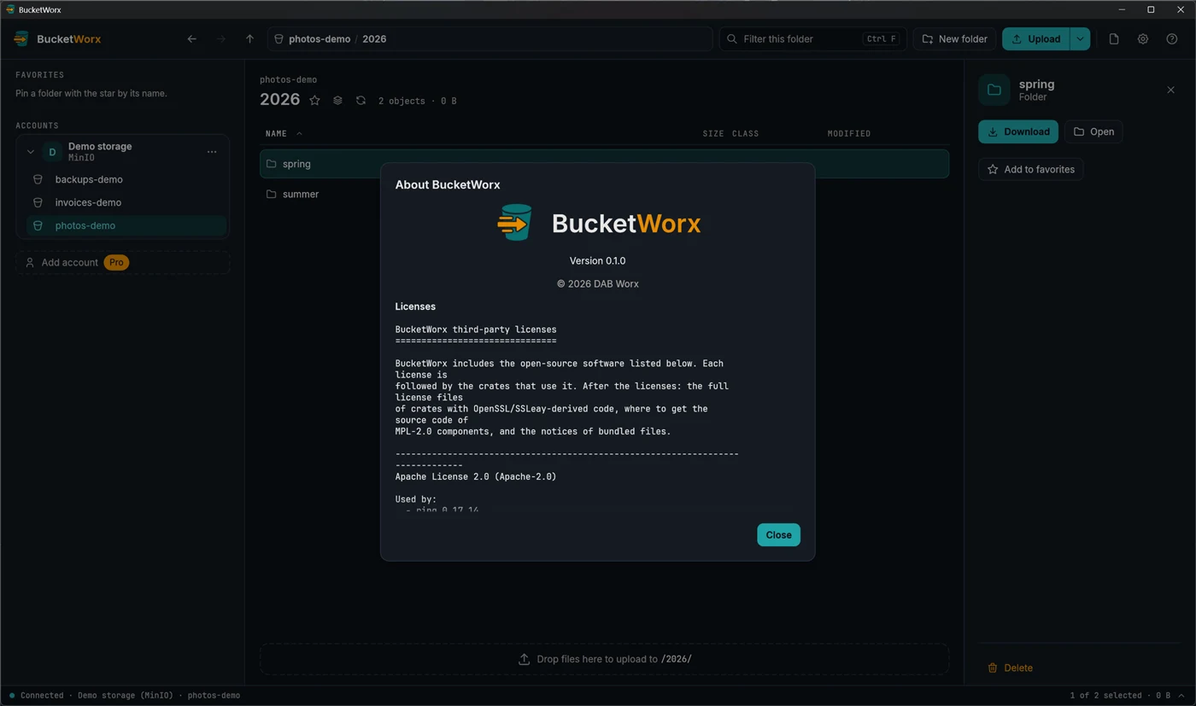Open the spring folder from details panel
The width and height of the screenshot is (1196, 706).
pos(1093,131)
